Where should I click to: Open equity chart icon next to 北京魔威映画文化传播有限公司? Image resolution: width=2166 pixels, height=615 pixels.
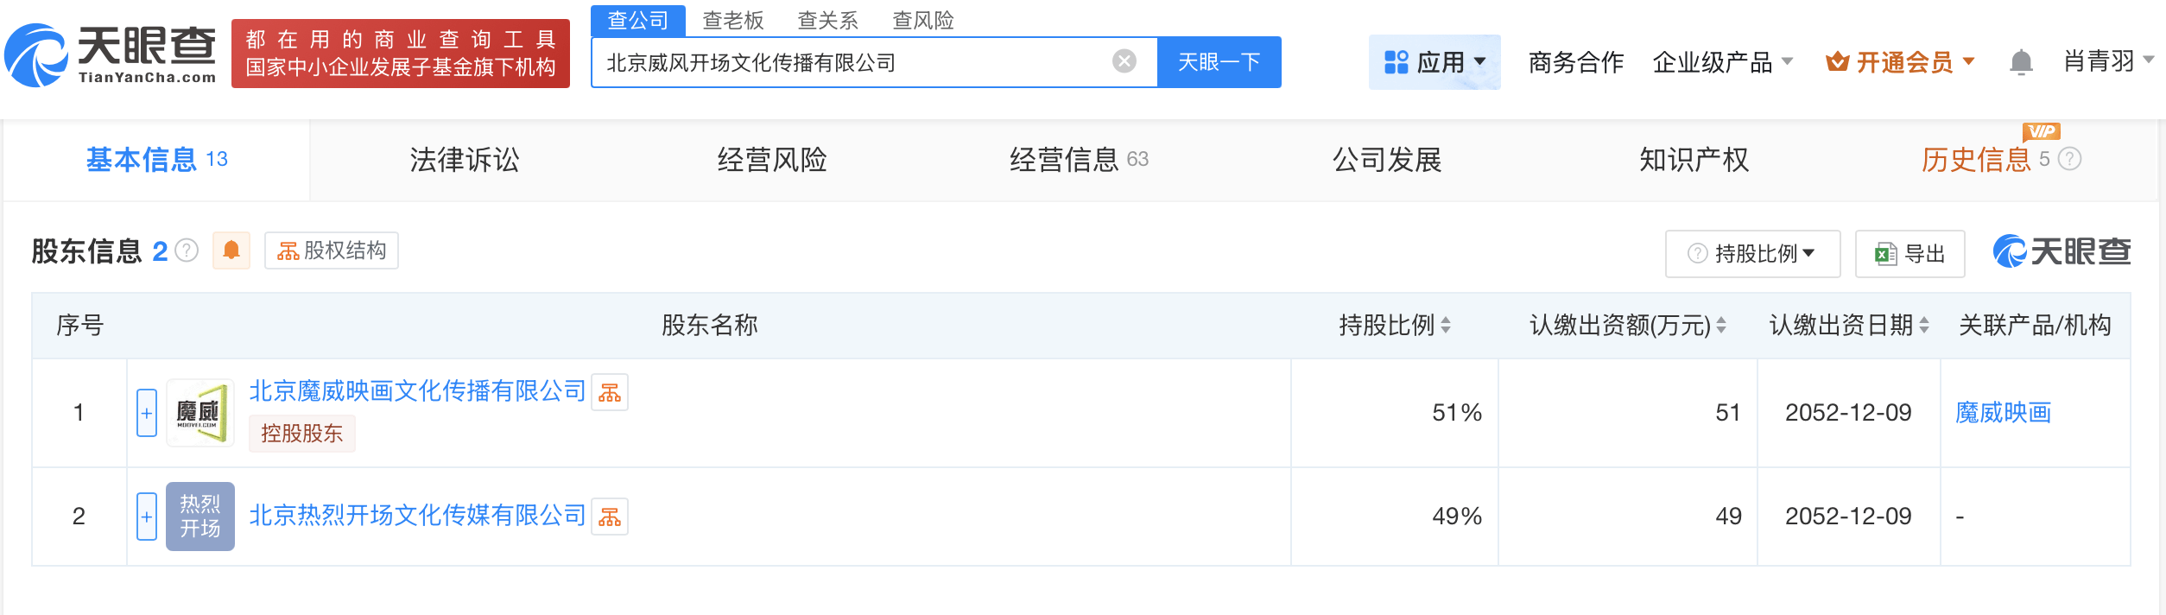pos(610,393)
